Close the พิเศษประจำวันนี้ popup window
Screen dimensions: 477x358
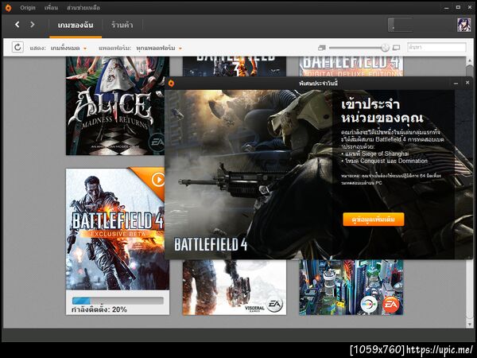pos(467,83)
